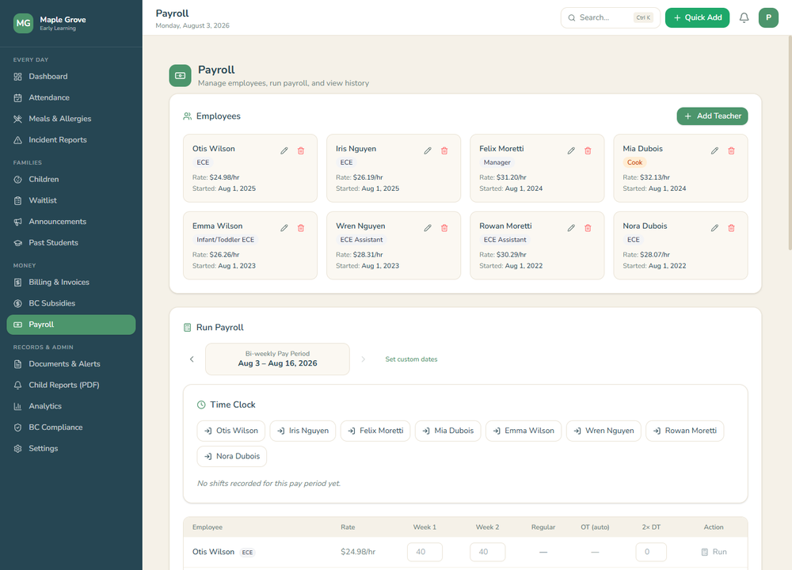Clock in Iris Nguyen
This screenshot has width=792, height=570.
[303, 431]
